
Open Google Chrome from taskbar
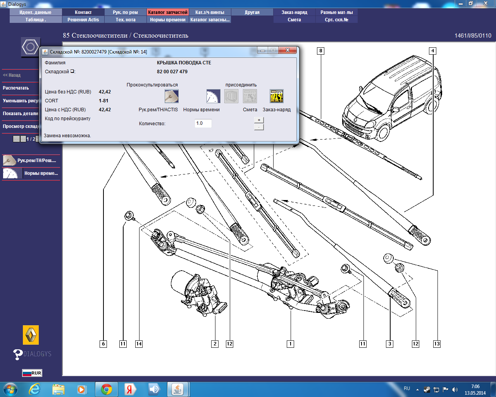(107, 389)
